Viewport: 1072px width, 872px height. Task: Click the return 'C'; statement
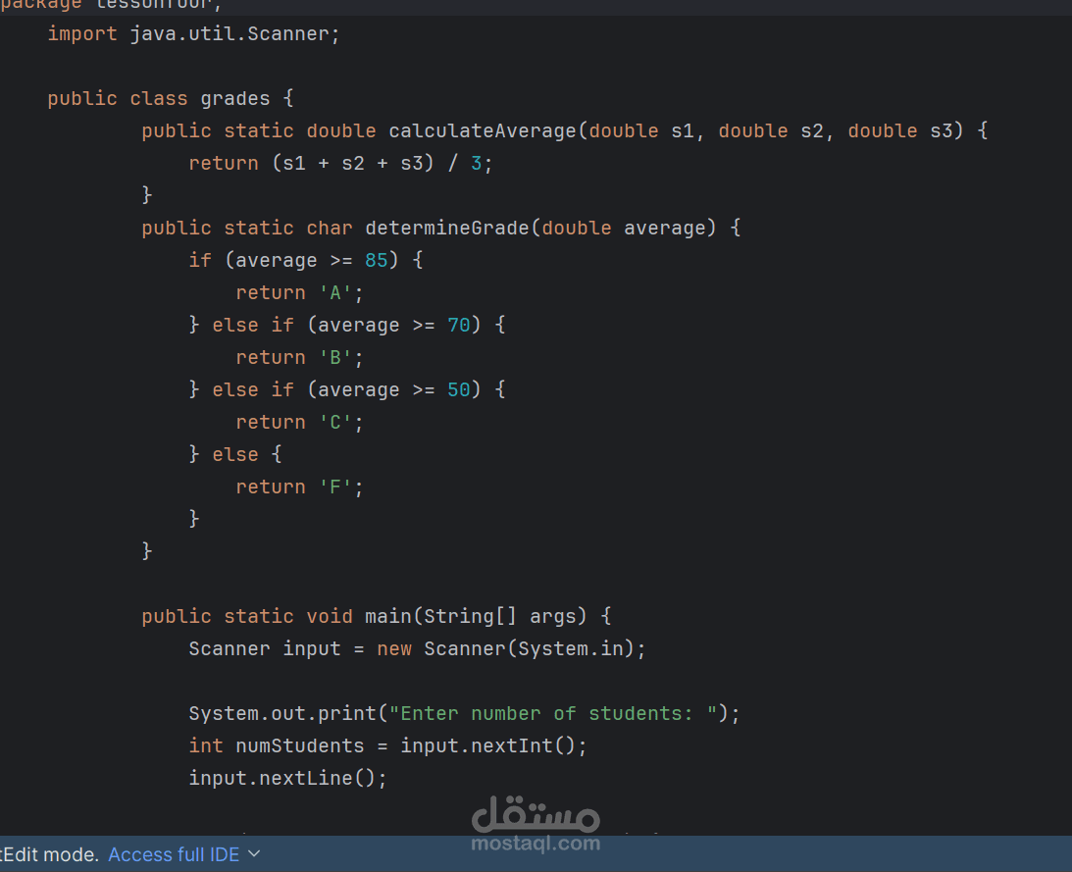[299, 423]
